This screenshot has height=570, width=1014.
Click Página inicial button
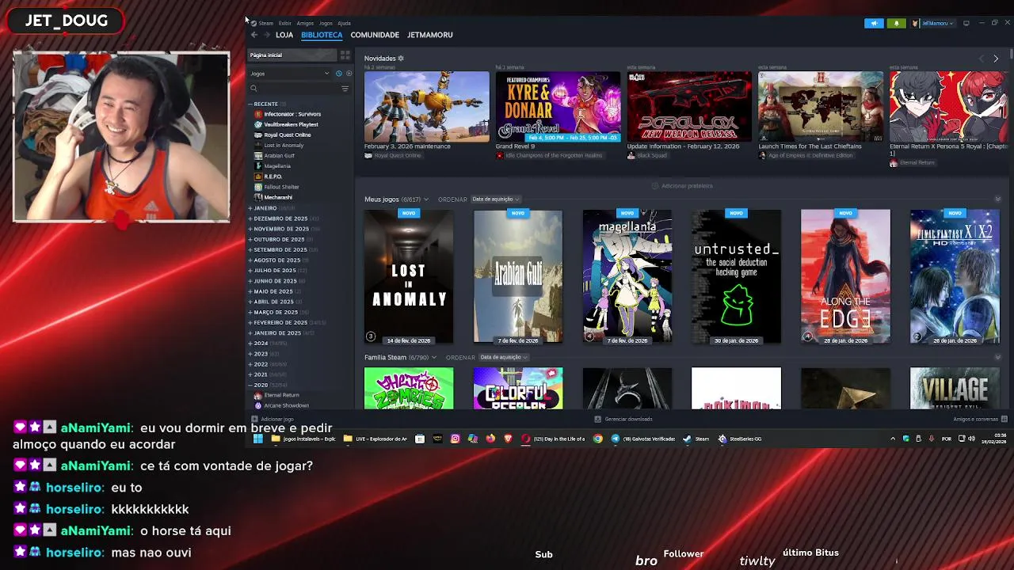point(292,55)
